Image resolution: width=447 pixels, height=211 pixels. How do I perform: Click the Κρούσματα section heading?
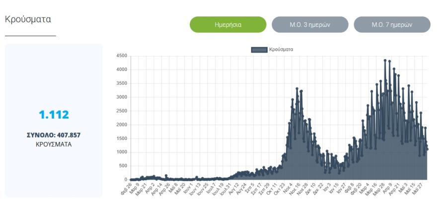28,19
